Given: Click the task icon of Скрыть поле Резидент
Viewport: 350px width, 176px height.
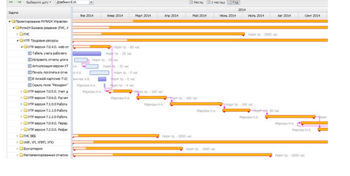Looking at the screenshot, I should tap(29, 85).
